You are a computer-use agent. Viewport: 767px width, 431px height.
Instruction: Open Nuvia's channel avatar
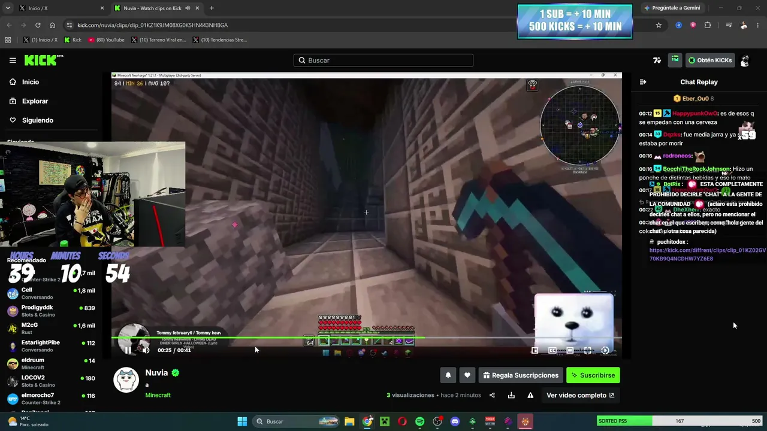(126, 380)
